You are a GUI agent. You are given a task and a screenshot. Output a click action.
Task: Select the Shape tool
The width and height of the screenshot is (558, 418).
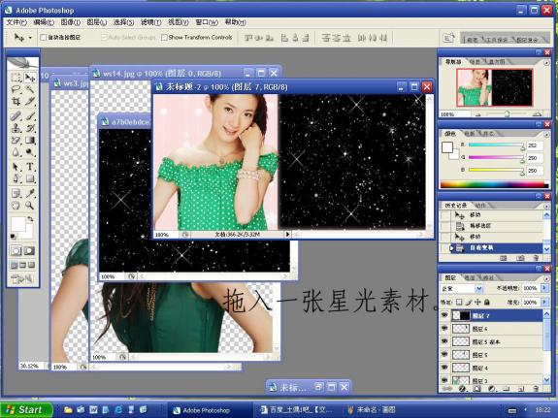pos(30,178)
